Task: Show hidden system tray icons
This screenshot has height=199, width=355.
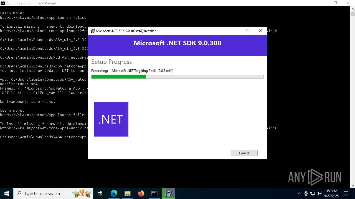Action: click(x=299, y=193)
